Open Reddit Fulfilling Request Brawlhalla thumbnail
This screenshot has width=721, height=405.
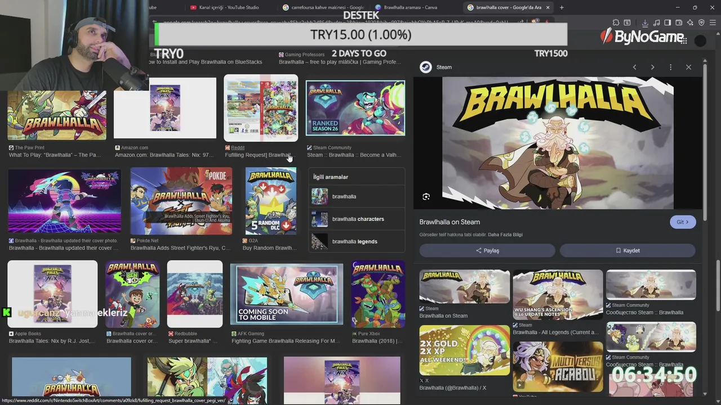coord(261,108)
